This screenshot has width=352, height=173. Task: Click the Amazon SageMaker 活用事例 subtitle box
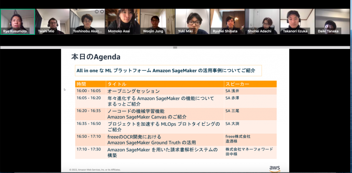pyautogui.click(x=168, y=71)
